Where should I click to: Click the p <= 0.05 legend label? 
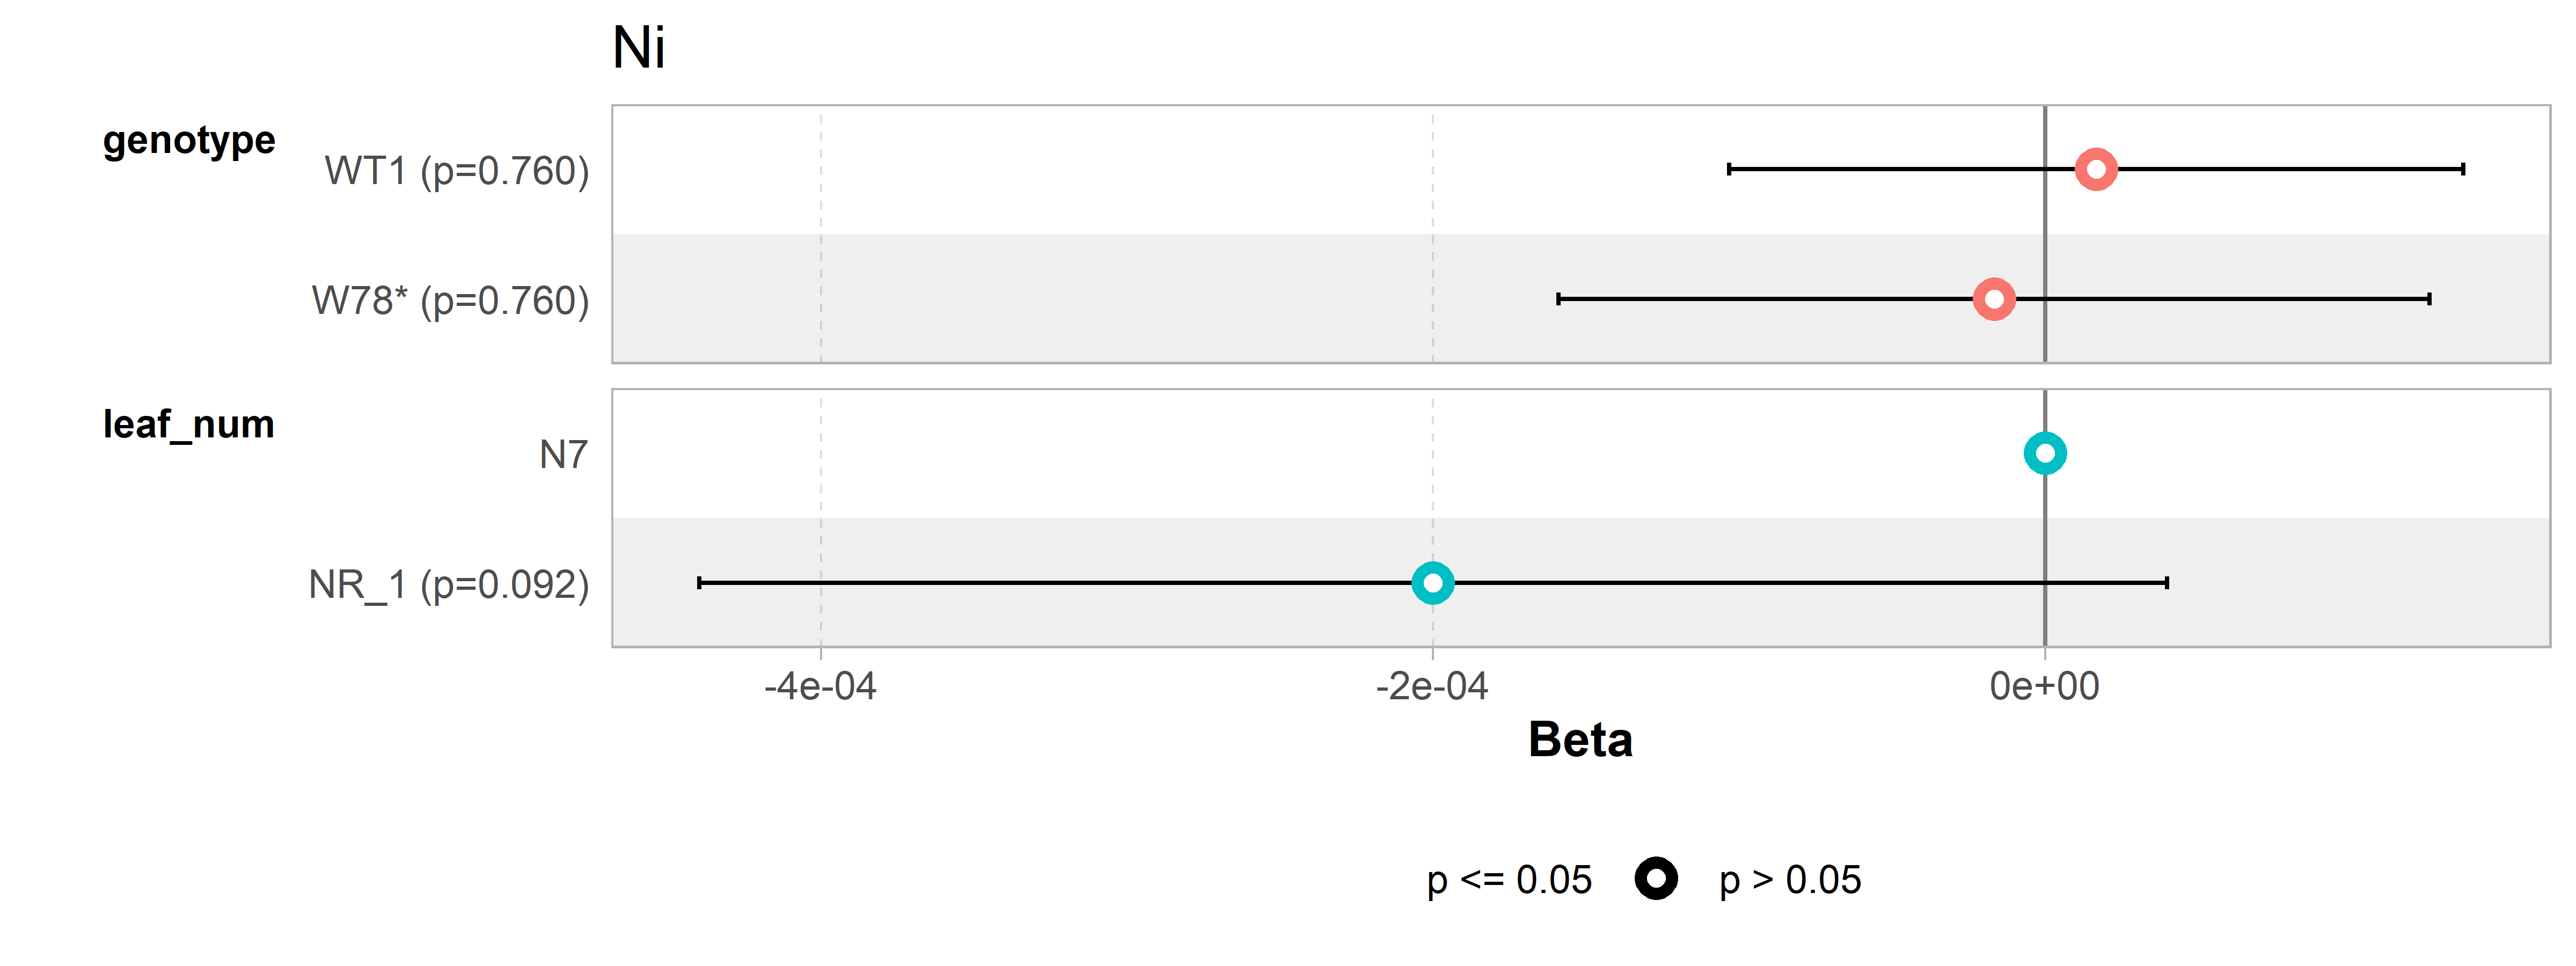[1509, 880]
